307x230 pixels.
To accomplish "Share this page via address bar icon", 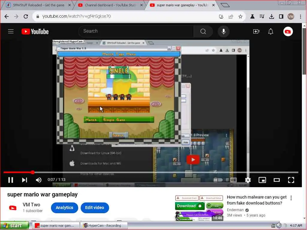I will click(231, 17).
